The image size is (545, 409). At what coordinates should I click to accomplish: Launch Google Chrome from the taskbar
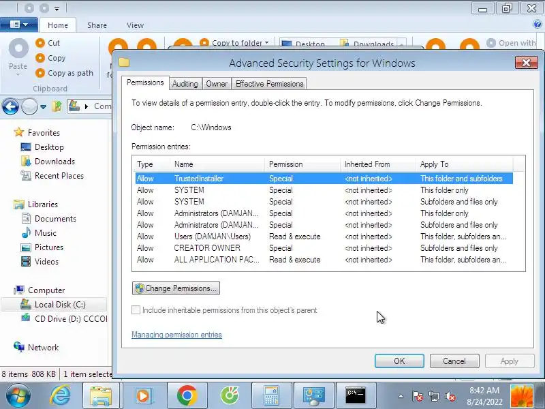tap(187, 396)
